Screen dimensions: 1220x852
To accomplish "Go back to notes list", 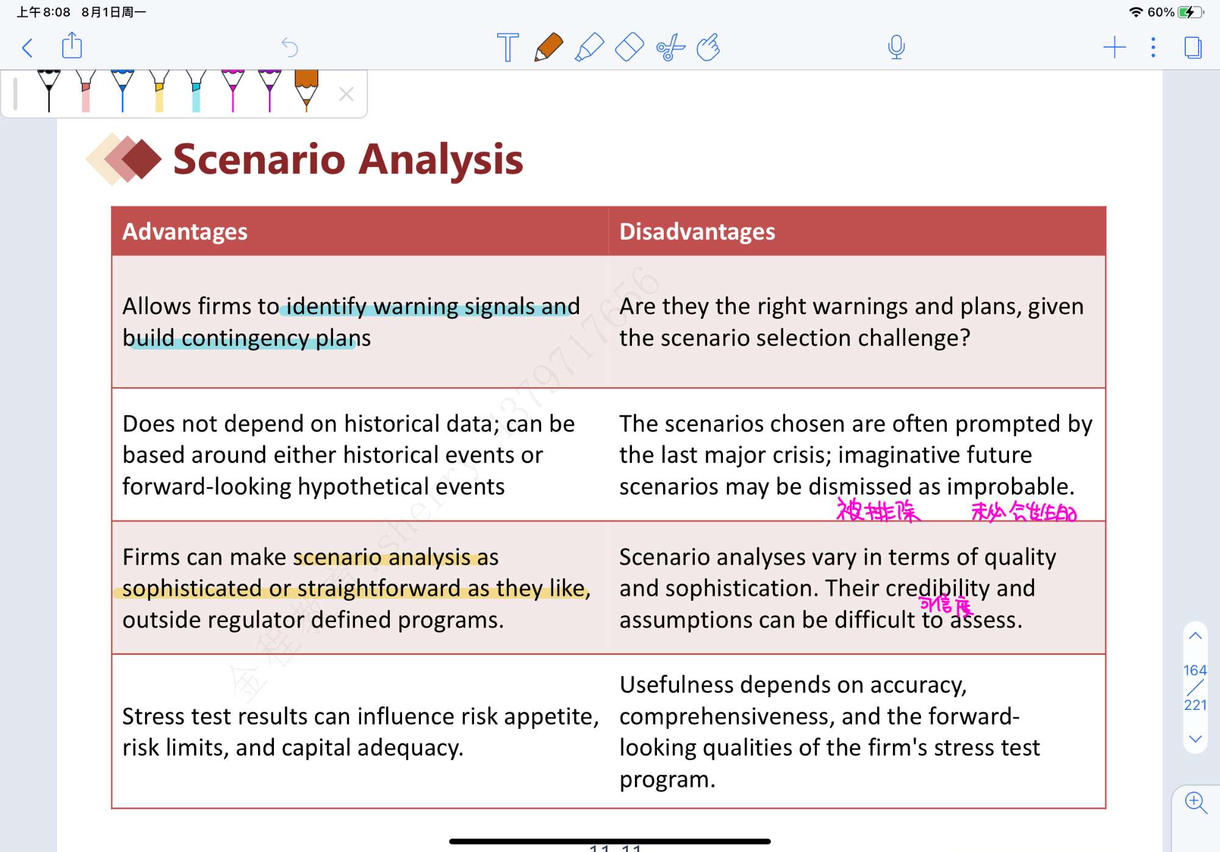I will 27,48.
